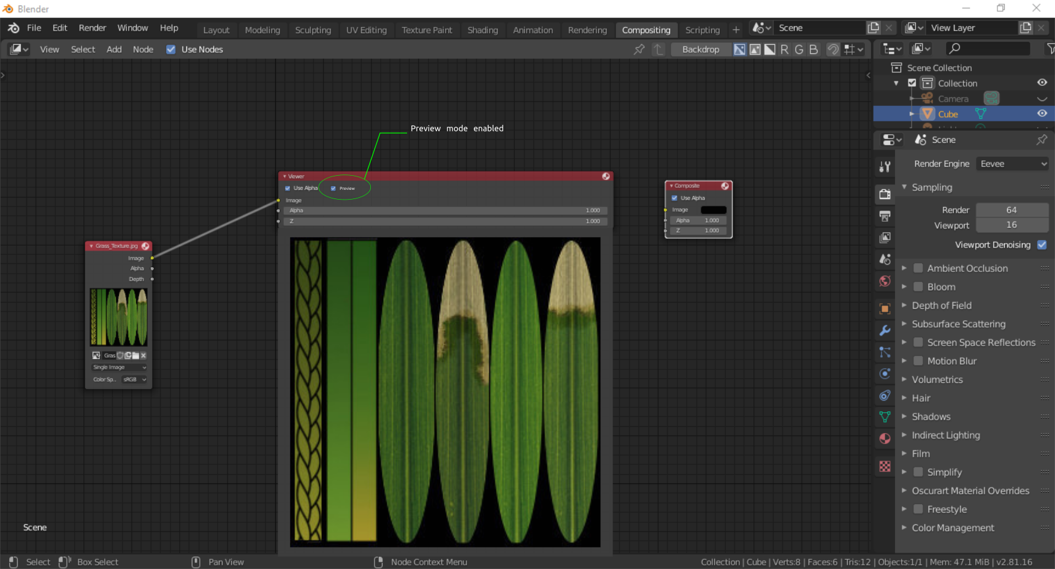Pin the node tree
The image size is (1055, 569).
[639, 50]
